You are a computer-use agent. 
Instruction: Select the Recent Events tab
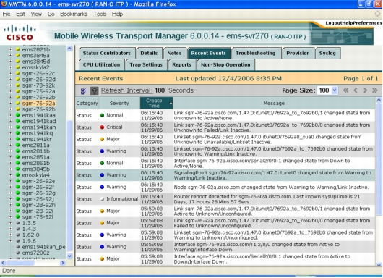pyautogui.click(x=209, y=53)
